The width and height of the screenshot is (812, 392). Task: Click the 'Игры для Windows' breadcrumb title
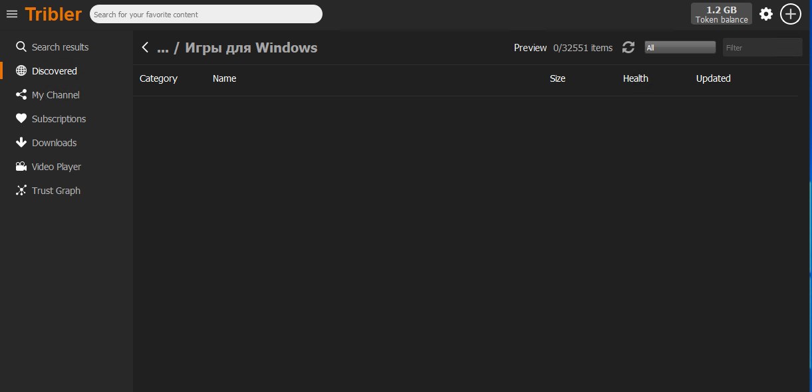(251, 48)
